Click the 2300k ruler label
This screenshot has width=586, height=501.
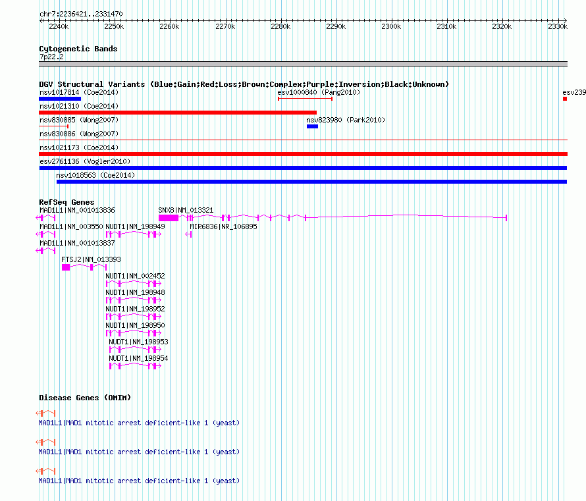pyautogui.click(x=391, y=26)
